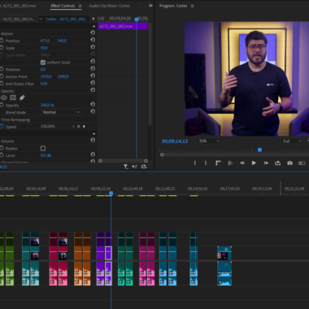Reset the Blend Mode parameter
Screen dimensions: 309x309
click(x=93, y=111)
